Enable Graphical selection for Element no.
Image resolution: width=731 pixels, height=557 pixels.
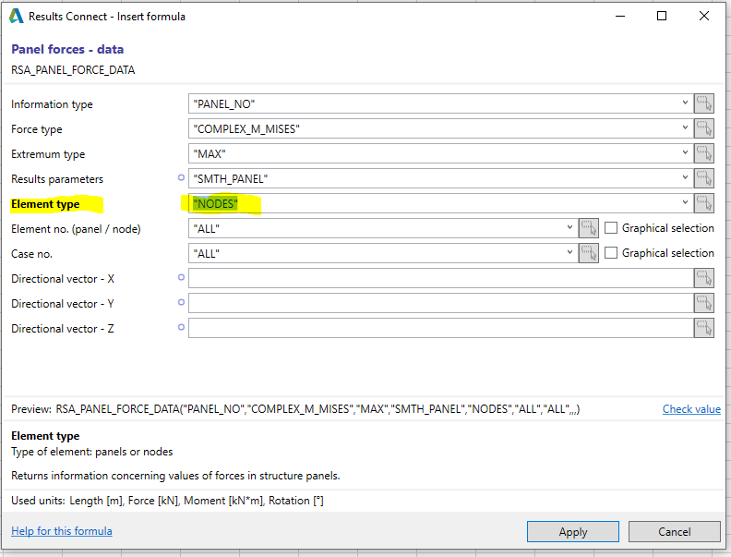[611, 227]
